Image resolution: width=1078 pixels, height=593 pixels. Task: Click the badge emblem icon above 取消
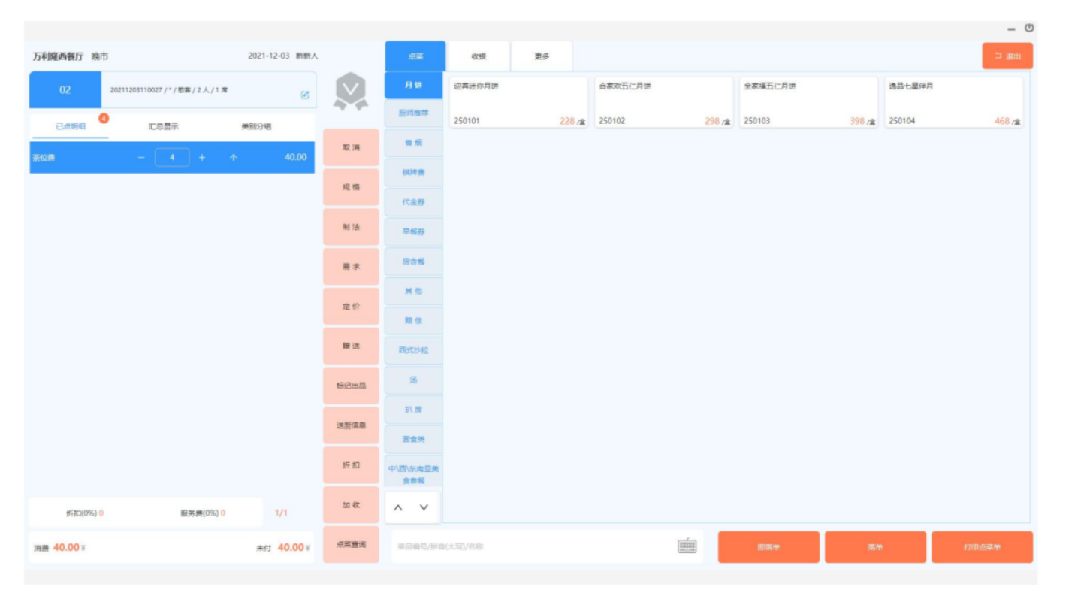click(350, 92)
